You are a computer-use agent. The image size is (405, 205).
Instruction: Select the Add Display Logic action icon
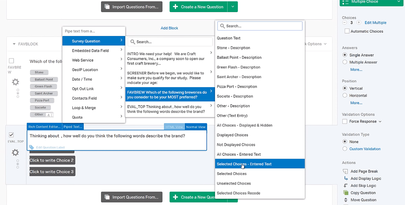point(345,178)
